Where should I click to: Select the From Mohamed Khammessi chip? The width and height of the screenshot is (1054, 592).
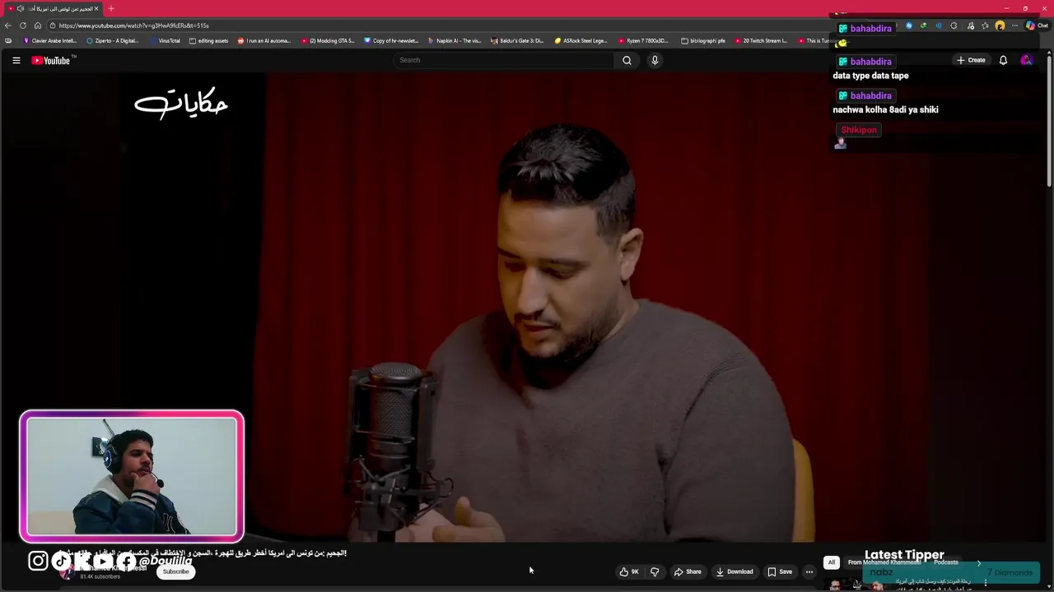(884, 562)
